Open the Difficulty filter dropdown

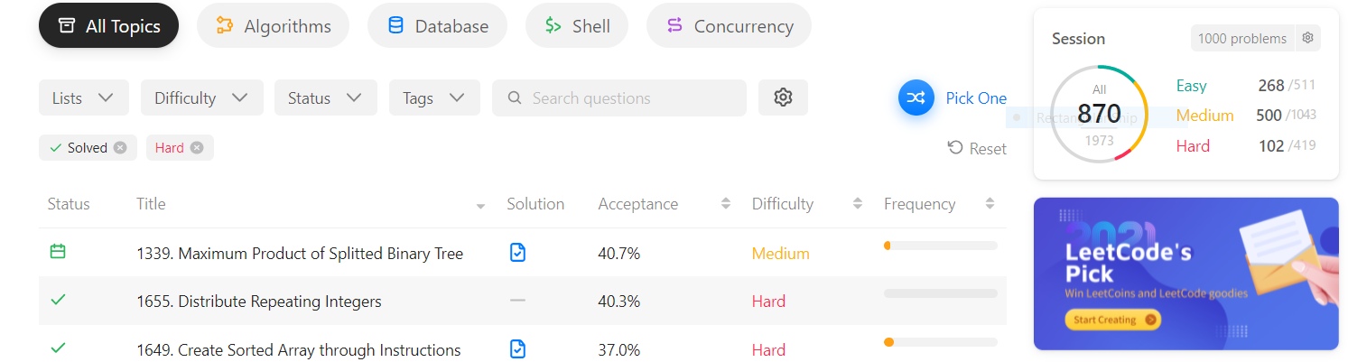coord(202,97)
